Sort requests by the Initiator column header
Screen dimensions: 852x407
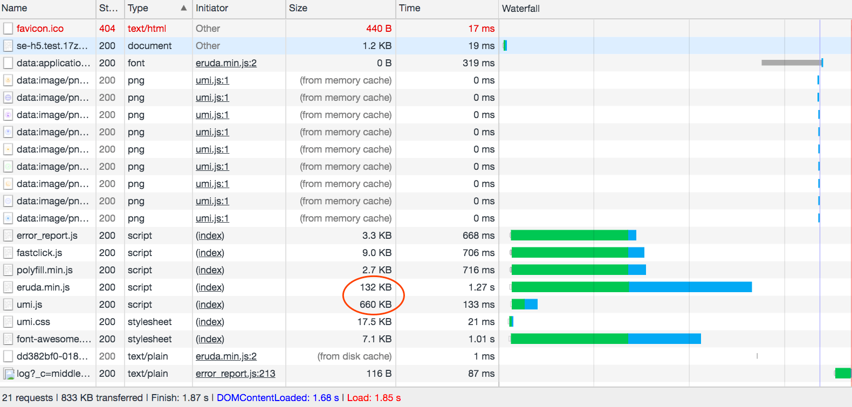239,9
